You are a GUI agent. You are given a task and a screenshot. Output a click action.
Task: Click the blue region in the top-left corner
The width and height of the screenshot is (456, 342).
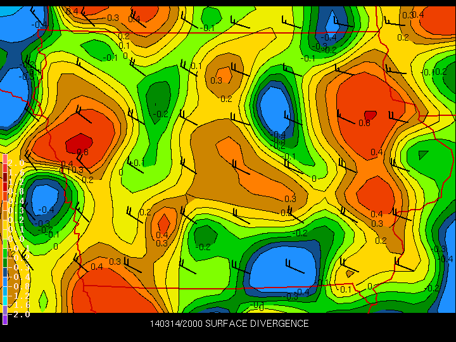(16, 22)
